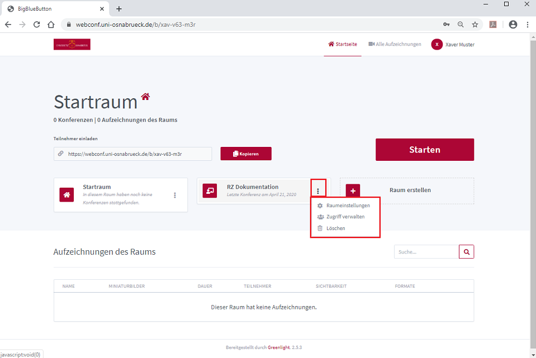Choose Zugriff verwalten from the menu
Viewport: 536px width, 358px height.
coord(341,217)
